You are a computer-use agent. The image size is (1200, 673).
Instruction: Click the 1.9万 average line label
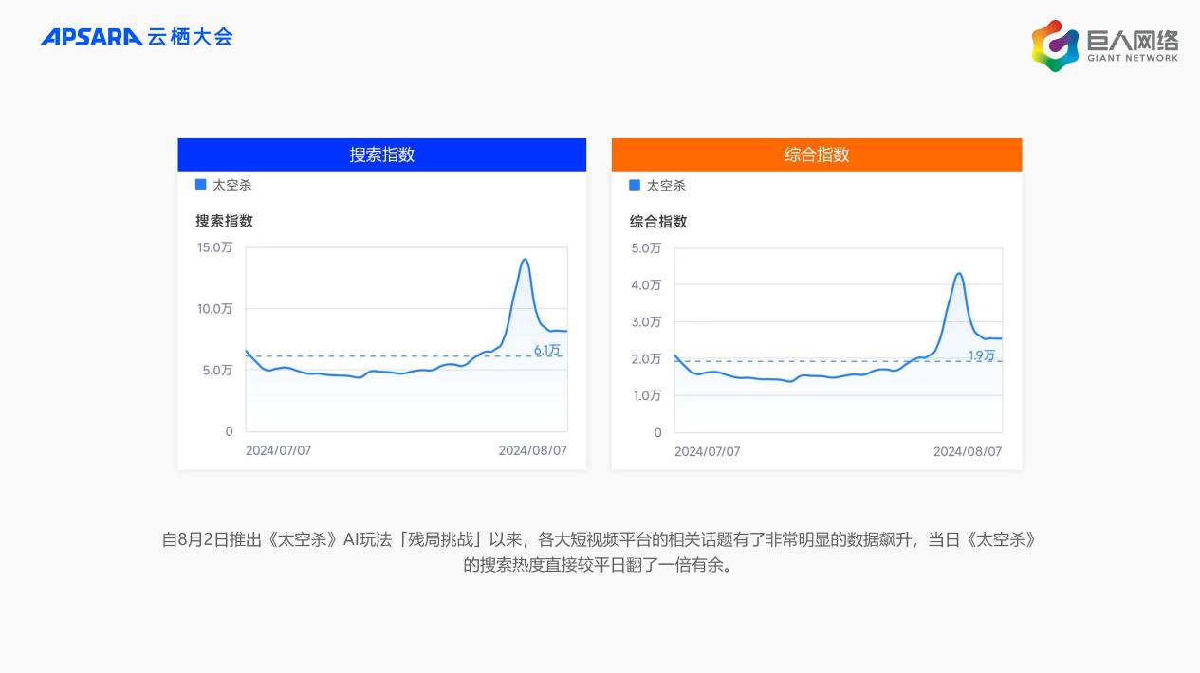982,355
